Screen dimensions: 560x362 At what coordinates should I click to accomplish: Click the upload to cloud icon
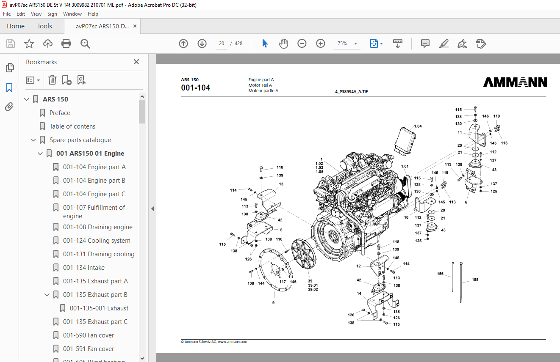pos(48,44)
